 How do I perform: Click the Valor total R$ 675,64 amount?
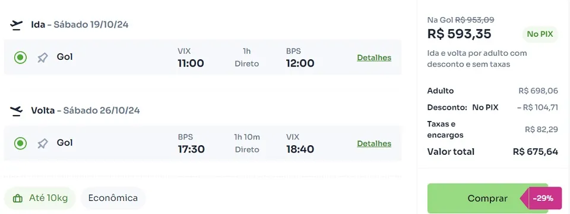(x=536, y=152)
